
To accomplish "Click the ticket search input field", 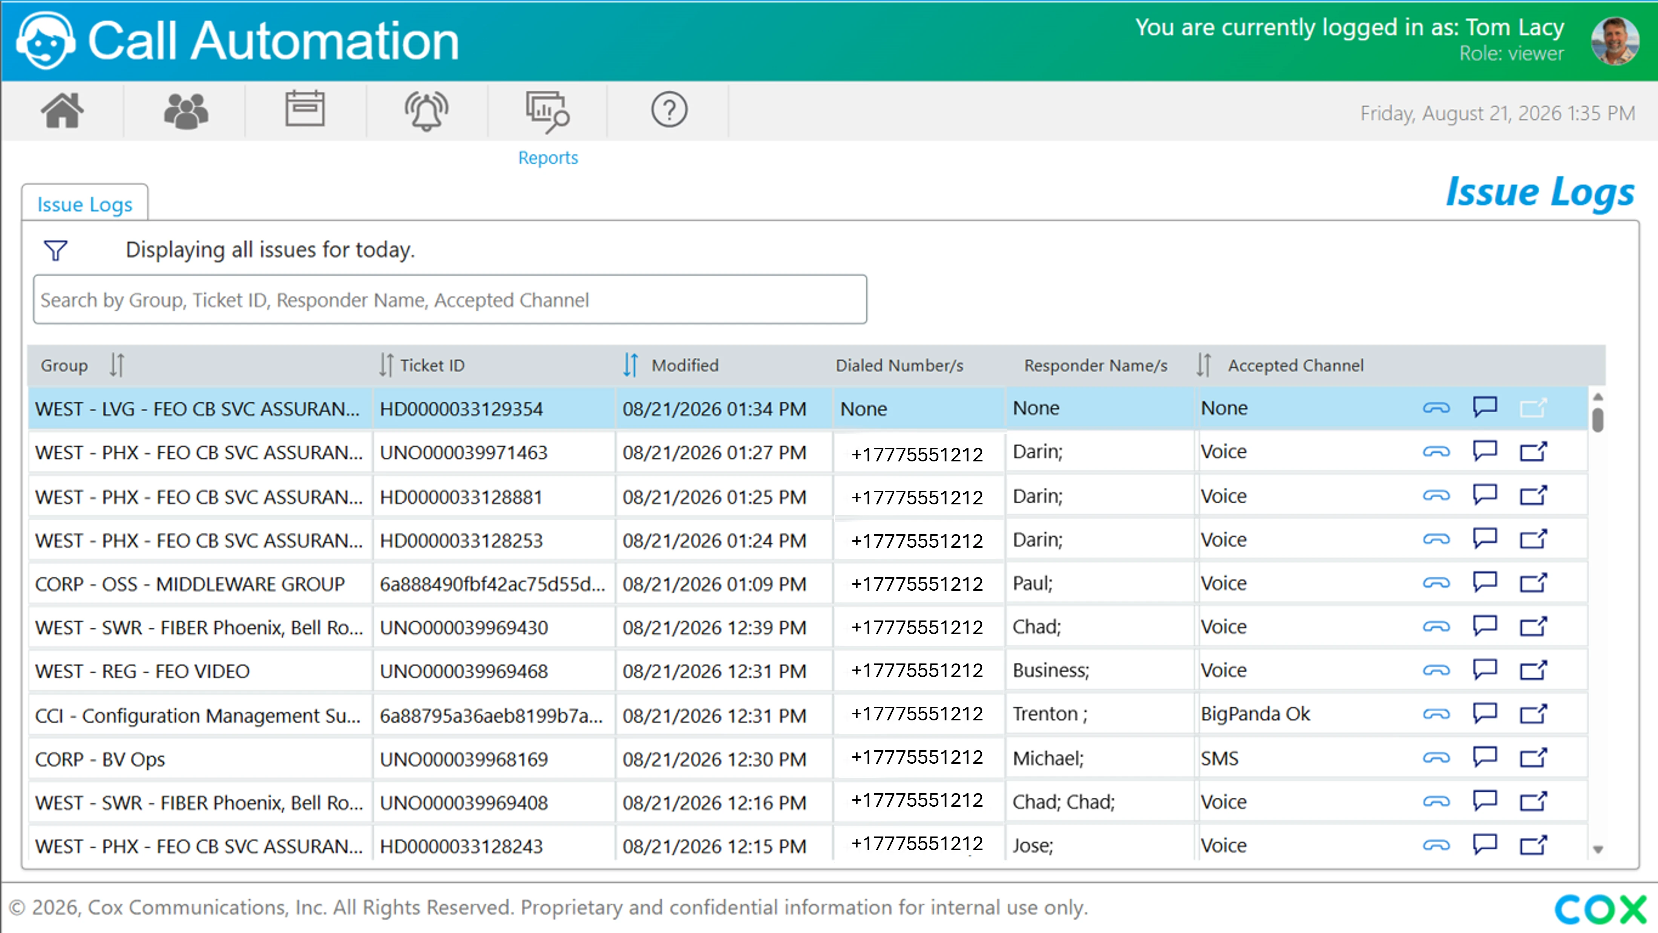I will (x=450, y=300).
